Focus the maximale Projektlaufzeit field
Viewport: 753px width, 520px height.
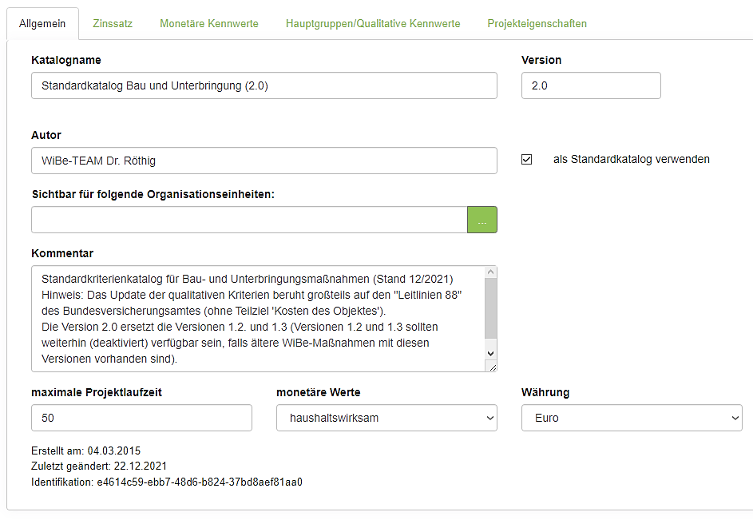click(x=141, y=418)
